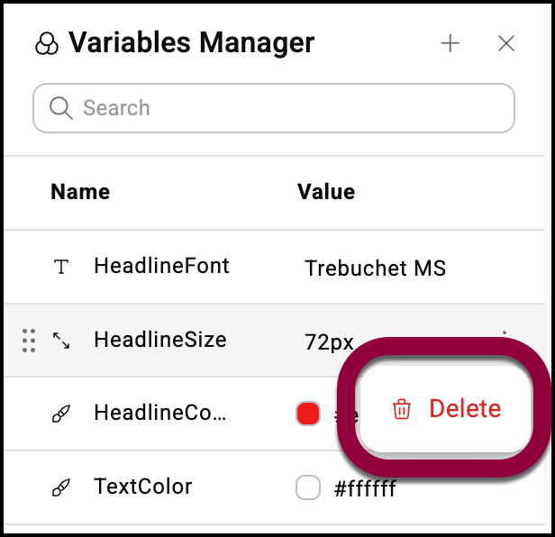Open the red HeadlineColor swatch
Viewport: 555px width, 537px height.
click(x=308, y=414)
